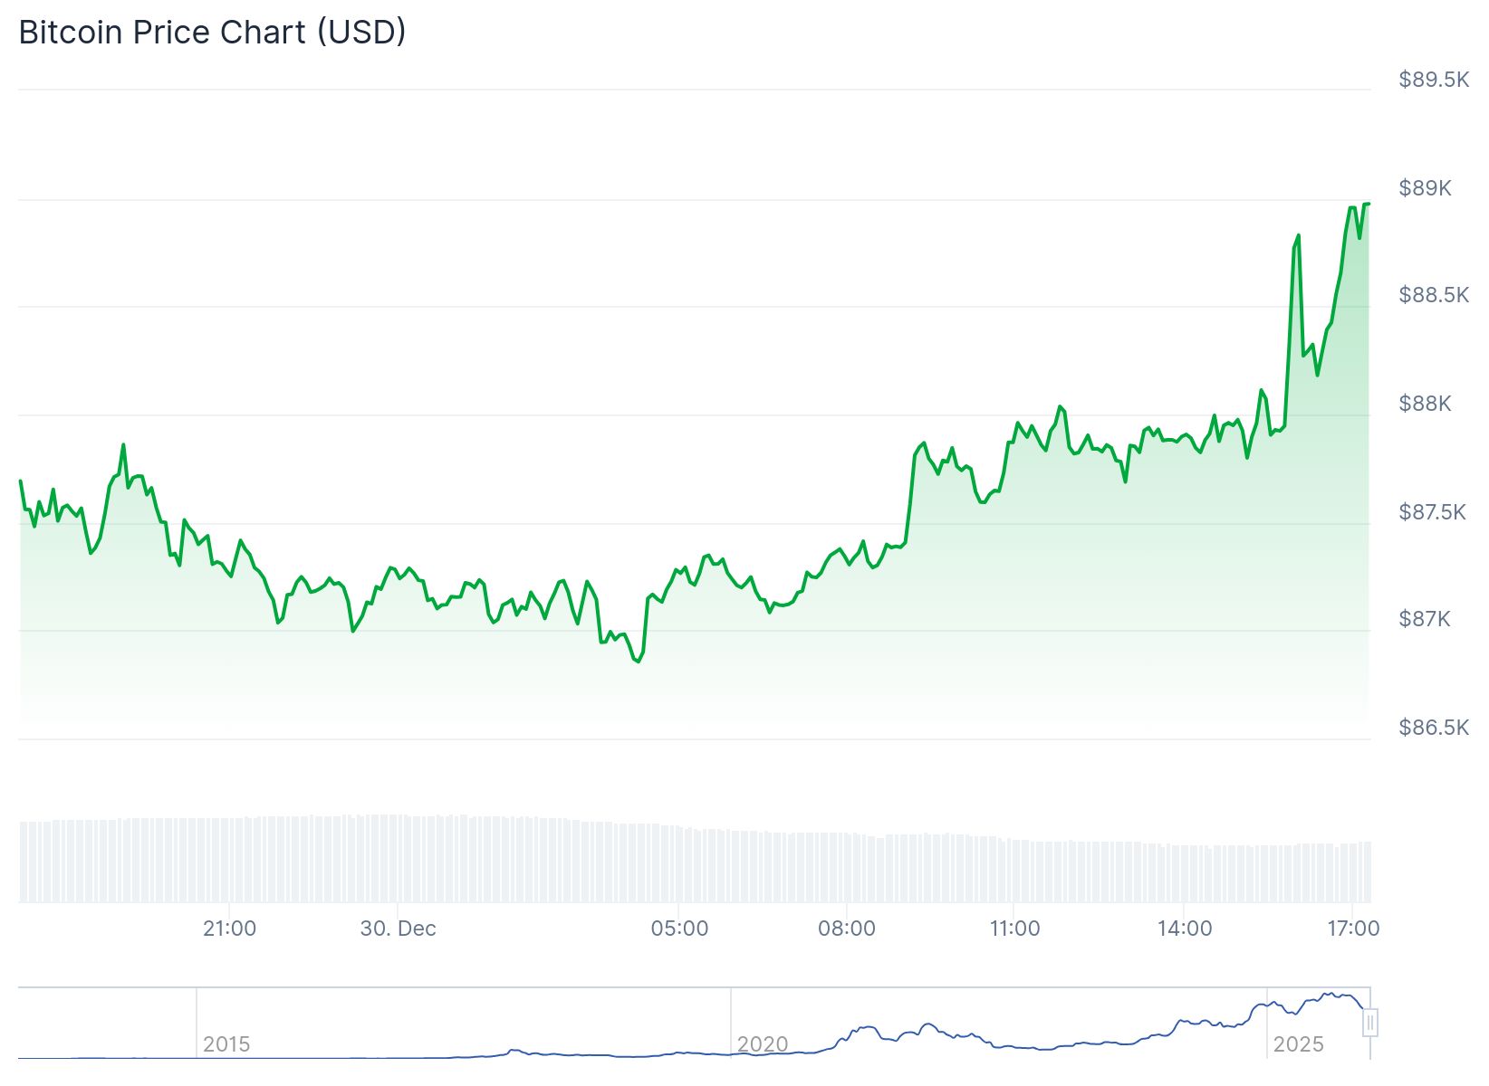Click the 2020 marker in the navigator
This screenshot has height=1086, width=1489.
pyautogui.click(x=763, y=1044)
